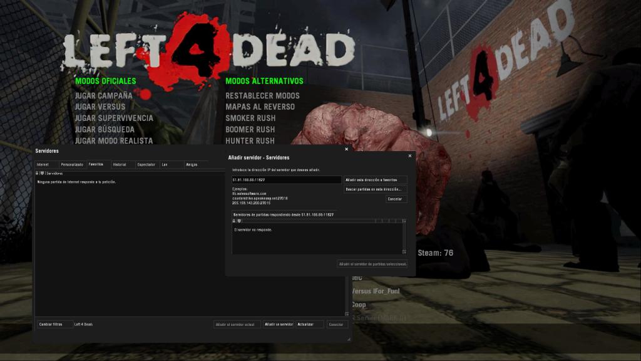Image resolution: width=641 pixels, height=361 pixels.
Task: Click scroll-down arrow in Añadir servidor results list
Action: [404, 252]
